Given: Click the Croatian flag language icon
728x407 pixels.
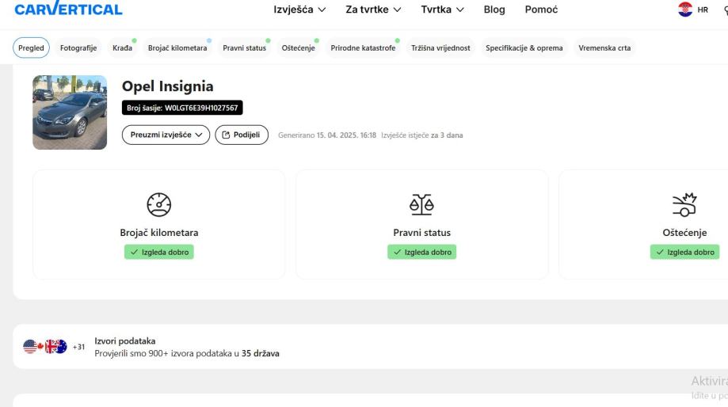Looking at the screenshot, I should click(684, 10).
